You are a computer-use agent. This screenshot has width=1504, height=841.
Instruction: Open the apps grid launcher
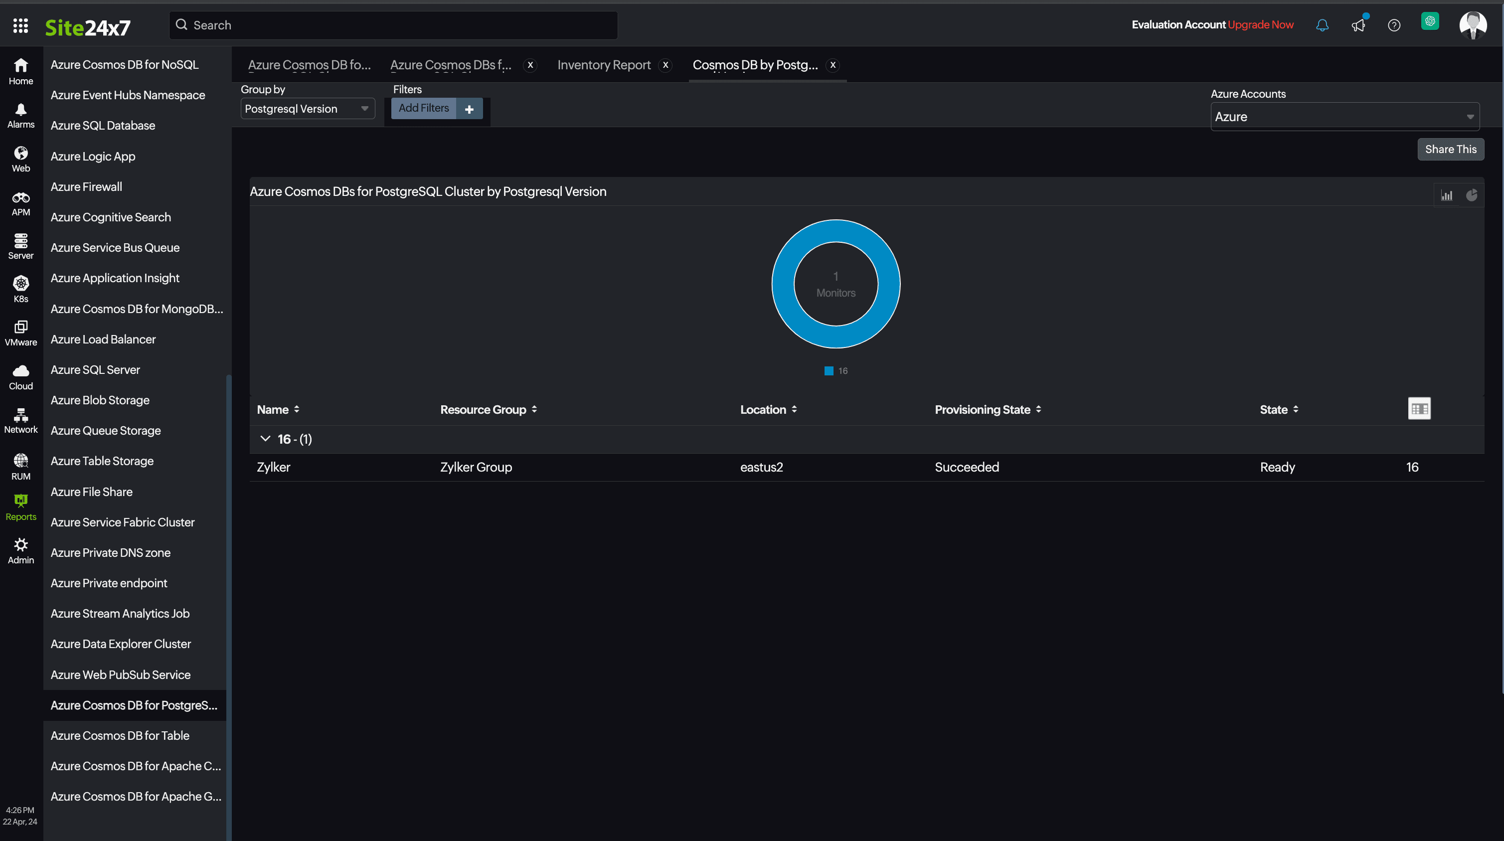[20, 26]
